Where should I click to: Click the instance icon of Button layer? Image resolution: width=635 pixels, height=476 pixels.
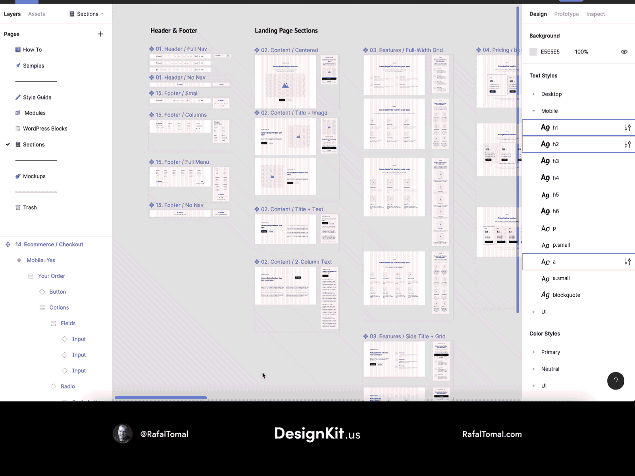click(x=42, y=292)
